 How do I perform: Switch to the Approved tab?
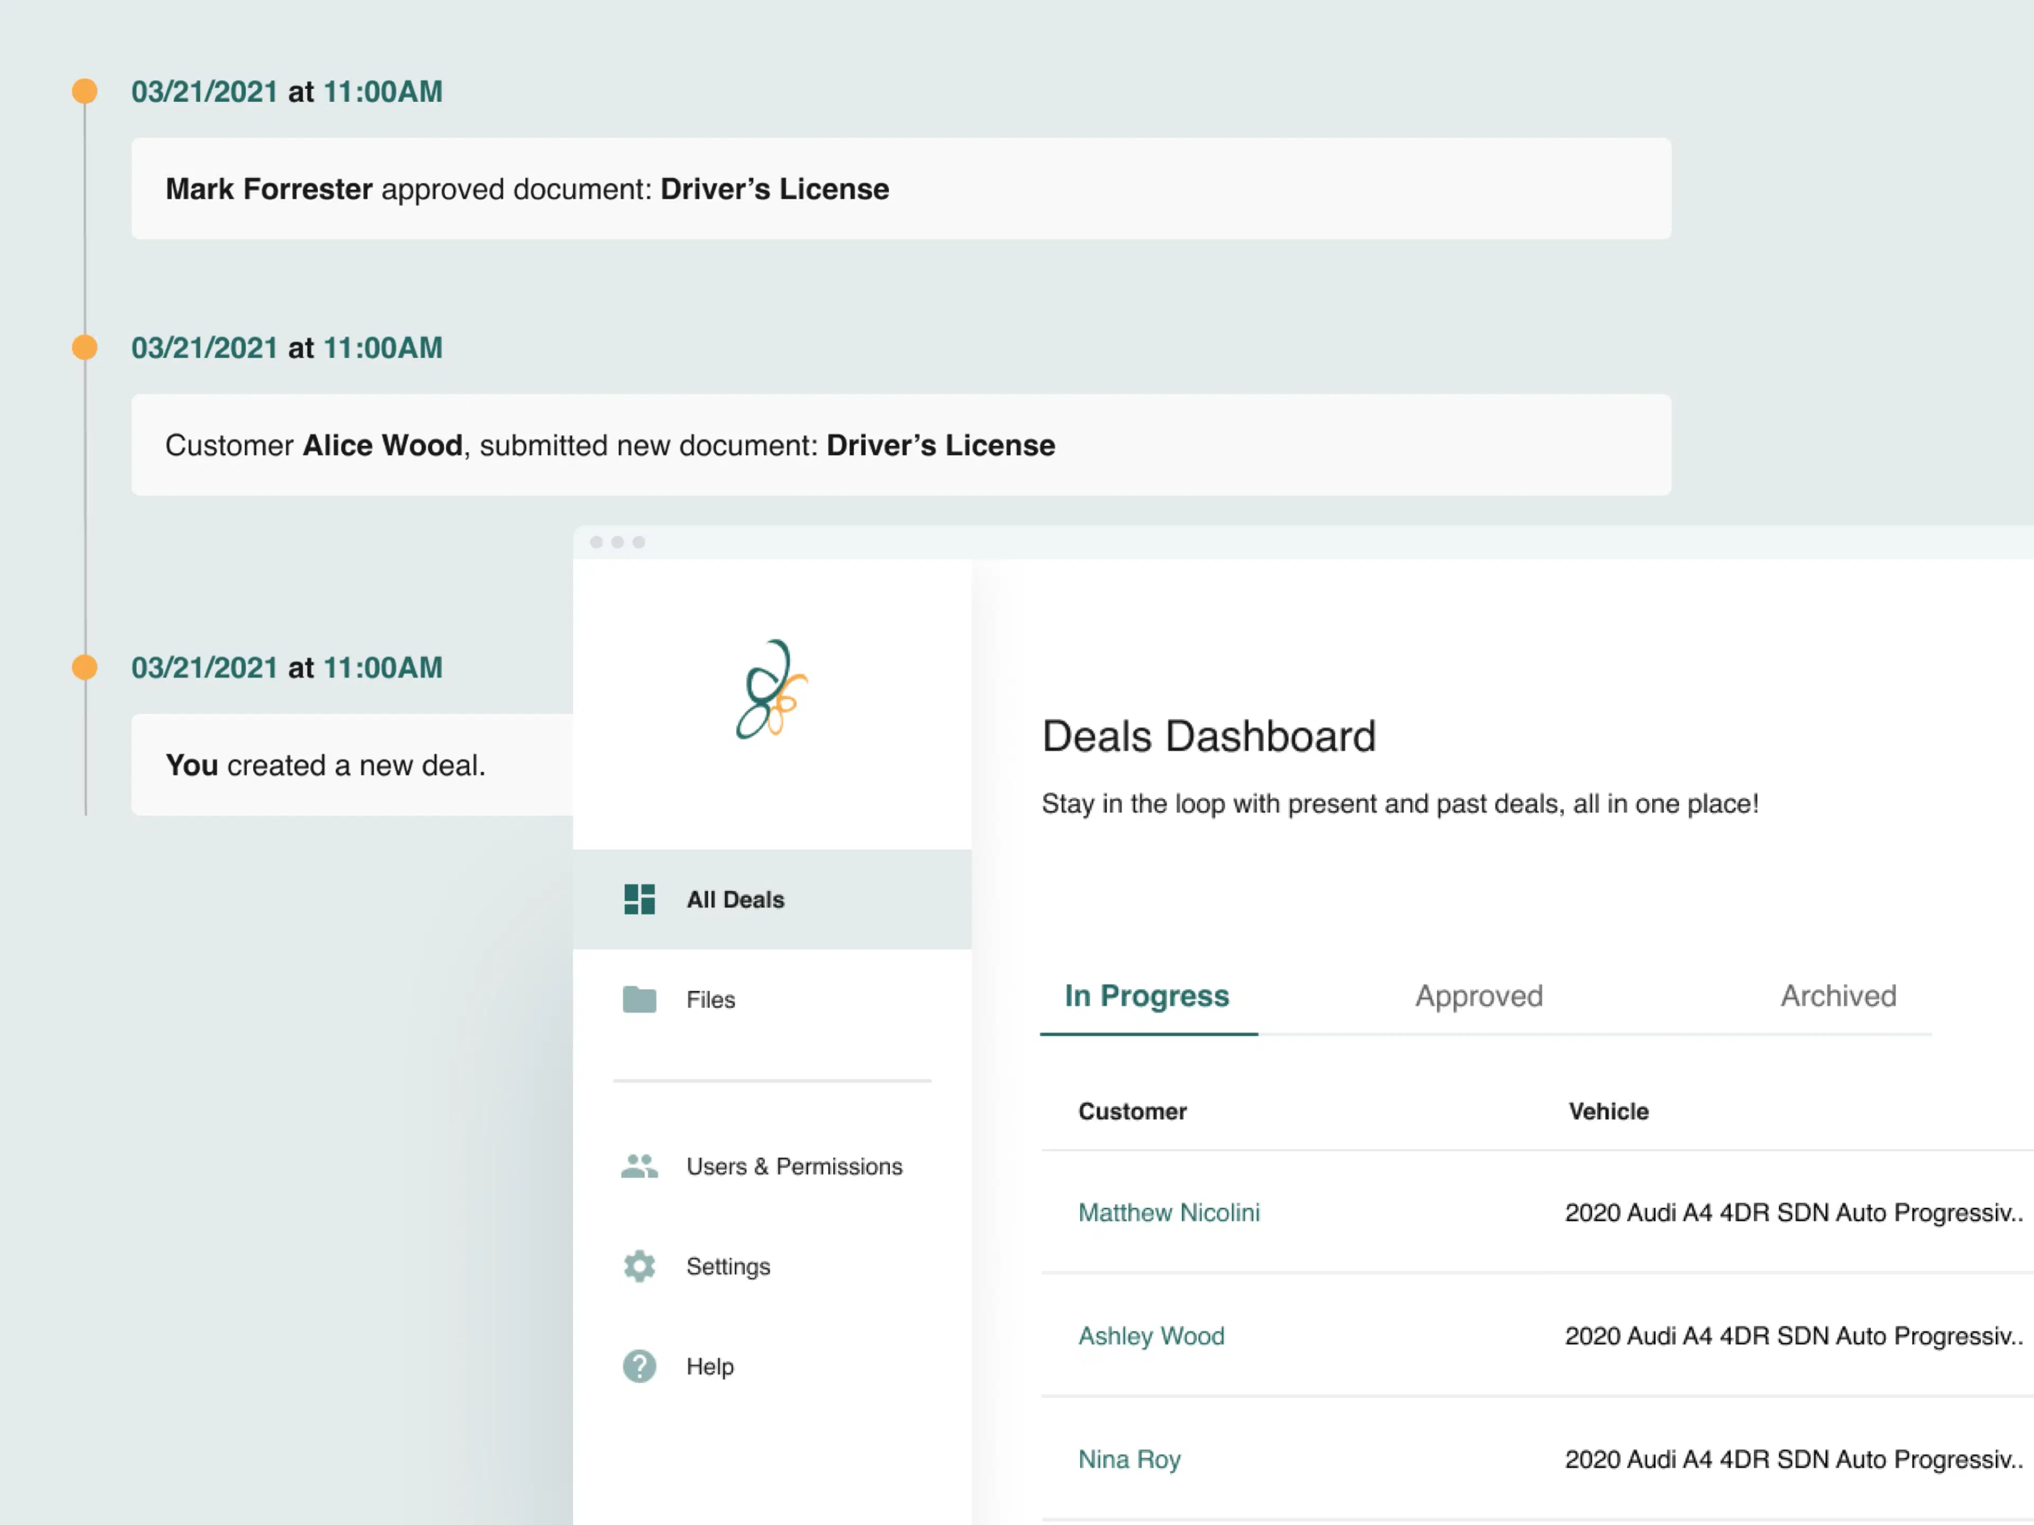tap(1478, 995)
